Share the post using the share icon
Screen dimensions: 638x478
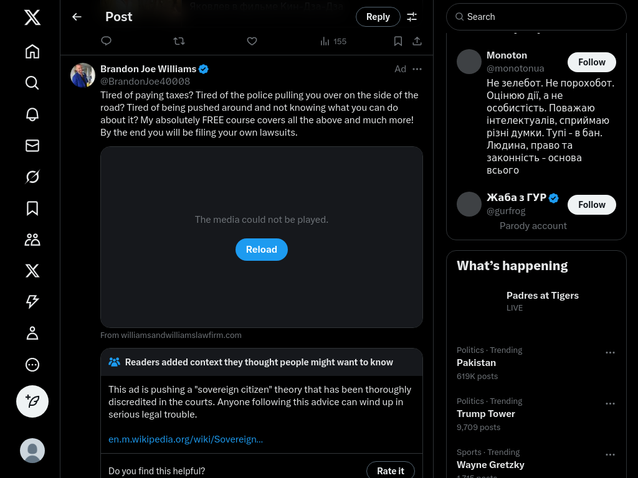417,41
